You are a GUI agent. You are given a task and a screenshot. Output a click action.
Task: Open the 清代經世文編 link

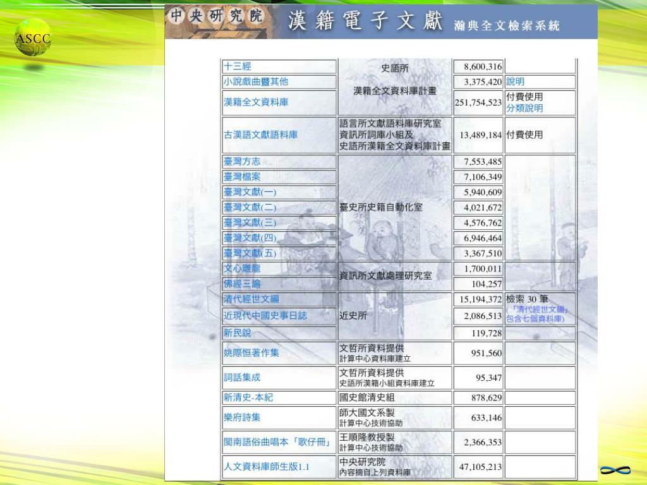pyautogui.click(x=251, y=299)
